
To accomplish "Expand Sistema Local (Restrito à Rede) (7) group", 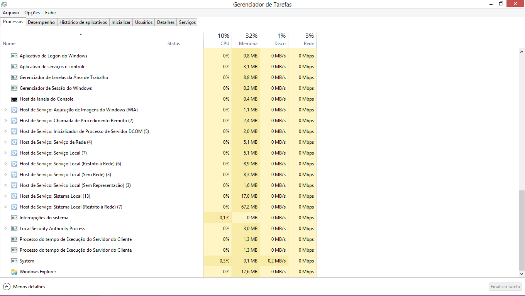I will (x=5, y=207).
